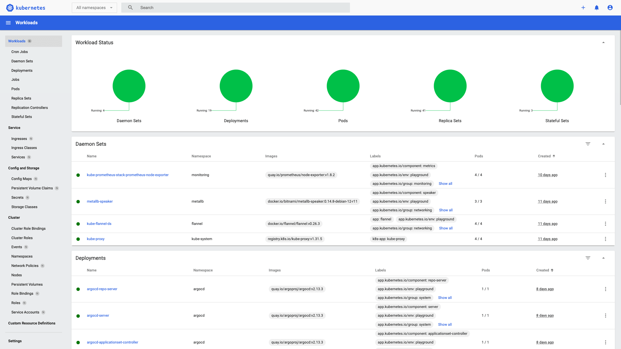Collapse the Deployments section
The width and height of the screenshot is (621, 349).
[x=603, y=258]
